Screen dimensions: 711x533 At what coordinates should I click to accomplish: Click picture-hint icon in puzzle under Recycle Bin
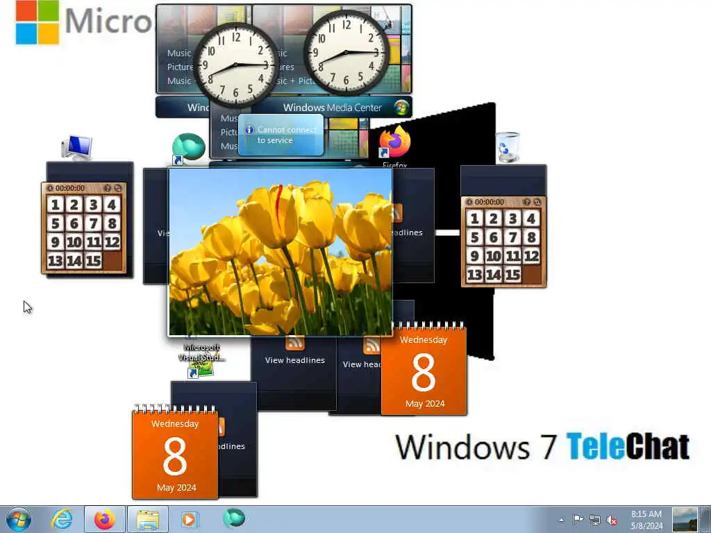tap(526, 202)
